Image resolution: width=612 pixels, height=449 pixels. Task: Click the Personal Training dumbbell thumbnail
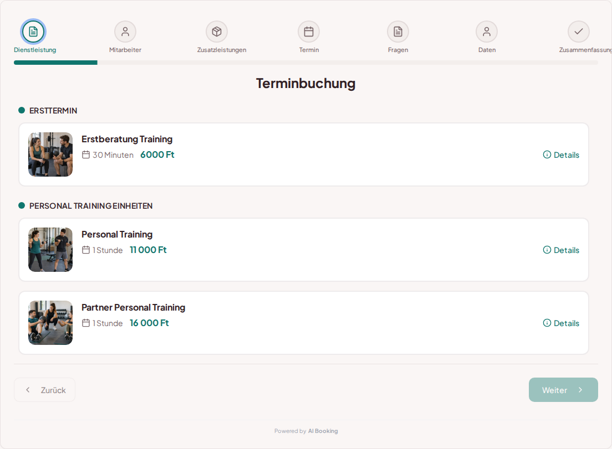tap(50, 250)
